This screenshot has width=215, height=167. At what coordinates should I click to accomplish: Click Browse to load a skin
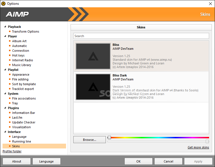(x=89, y=140)
